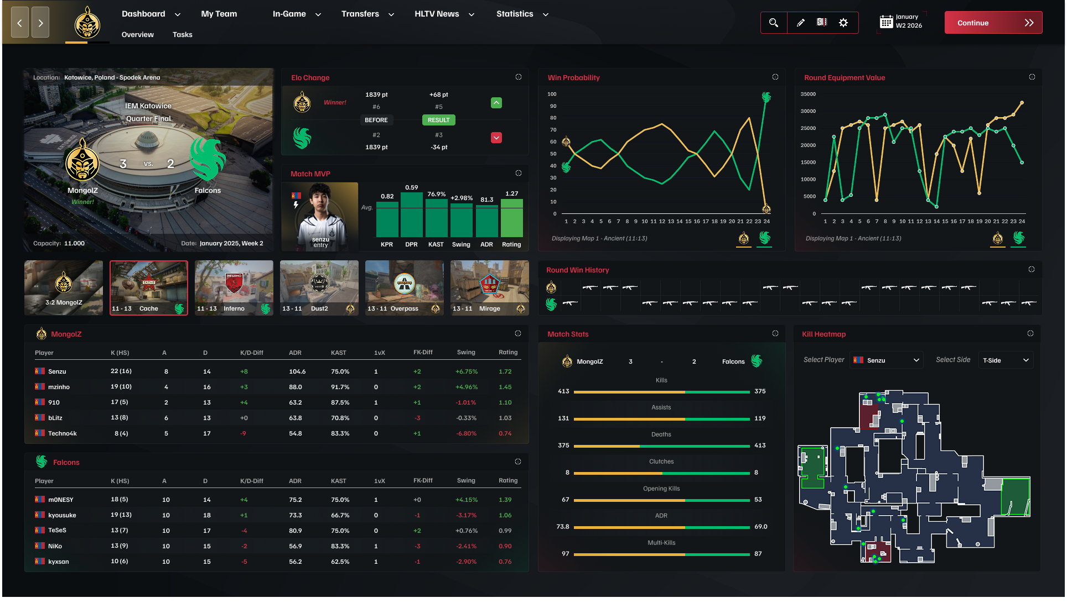Click the calendar icon showing January W2 2026
Image resolution: width=1067 pixels, height=603 pixels.
[887, 22]
